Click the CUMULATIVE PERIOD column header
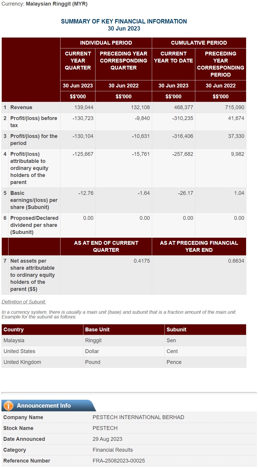The height and width of the screenshot is (469, 259). 199,43
